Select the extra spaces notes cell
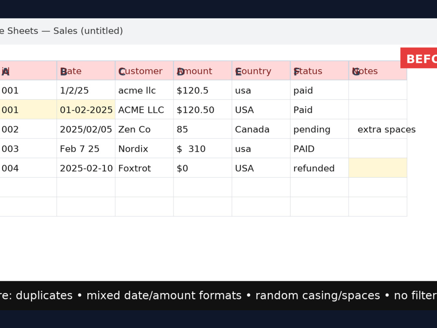 [x=378, y=129]
